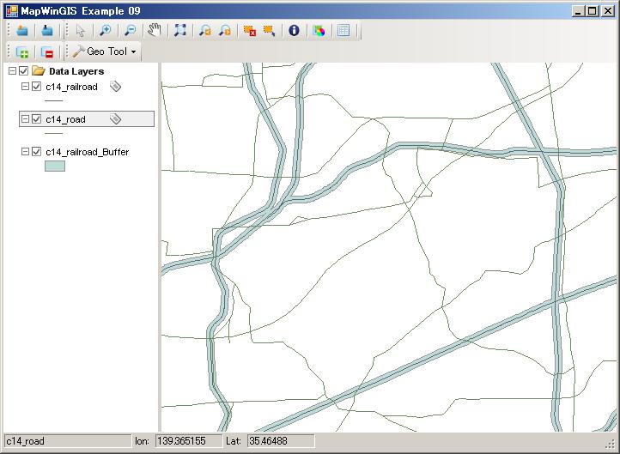This screenshot has width=620, height=454.
Task: Toggle the c14_road layer visibility checkbox
Action: 37,119
